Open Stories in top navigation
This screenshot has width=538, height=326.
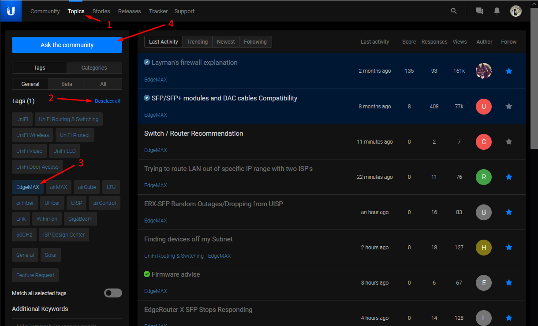point(101,11)
